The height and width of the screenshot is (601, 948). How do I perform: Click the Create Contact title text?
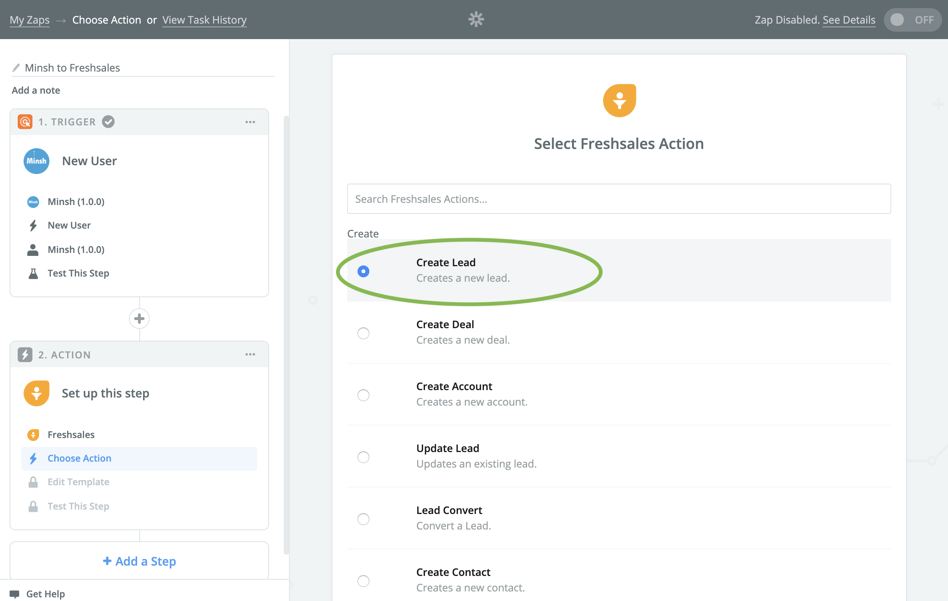click(453, 572)
